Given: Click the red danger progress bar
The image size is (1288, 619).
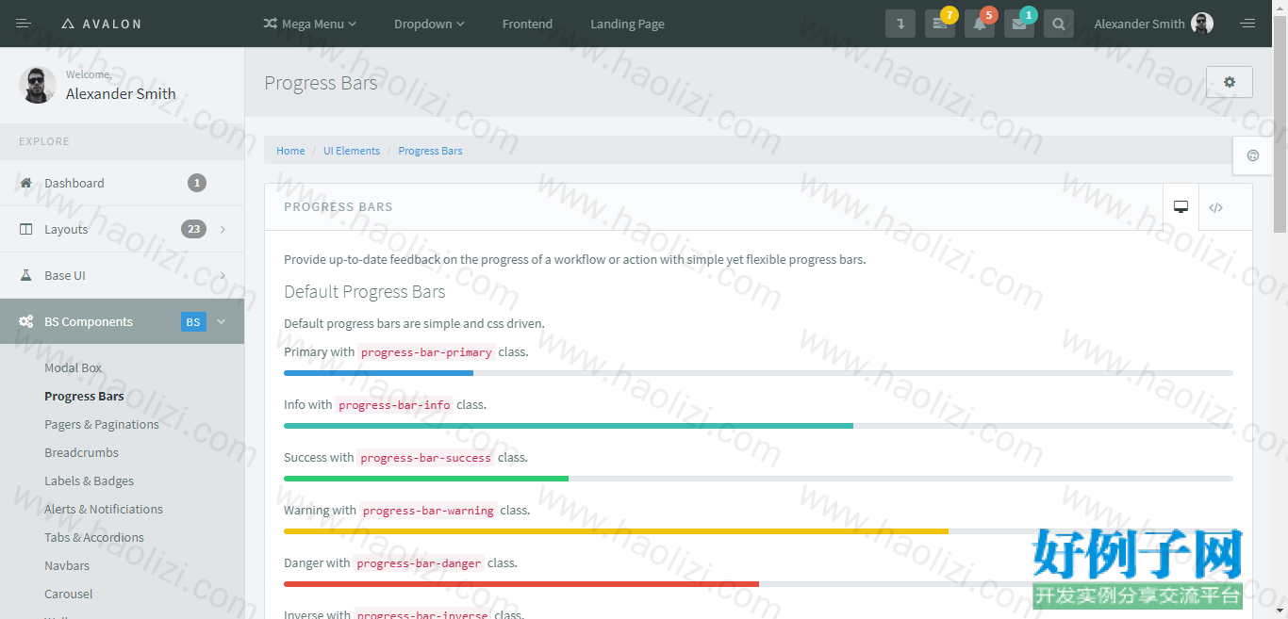Looking at the screenshot, I should [521, 584].
